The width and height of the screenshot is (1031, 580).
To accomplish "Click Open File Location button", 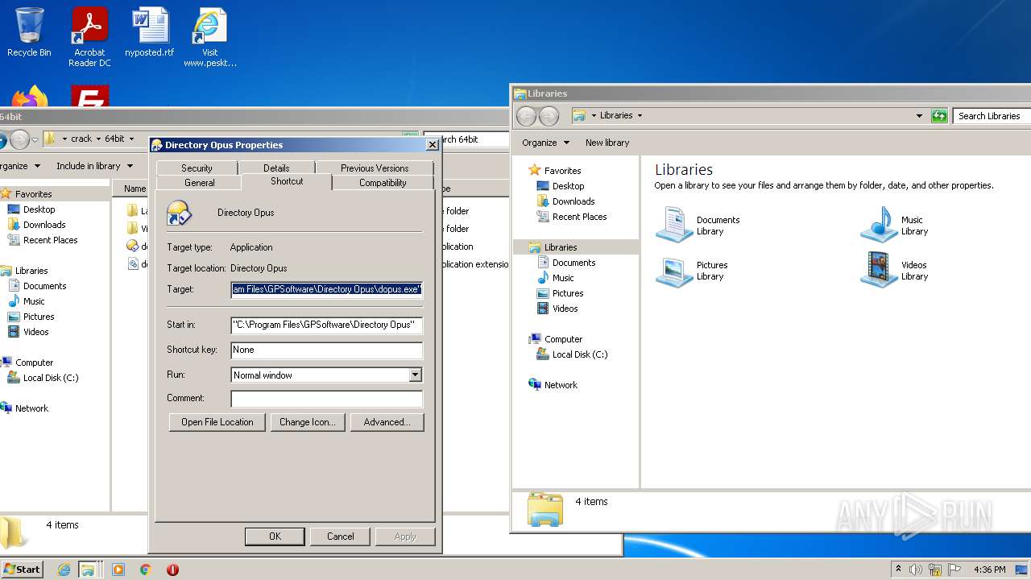I will pyautogui.click(x=217, y=422).
